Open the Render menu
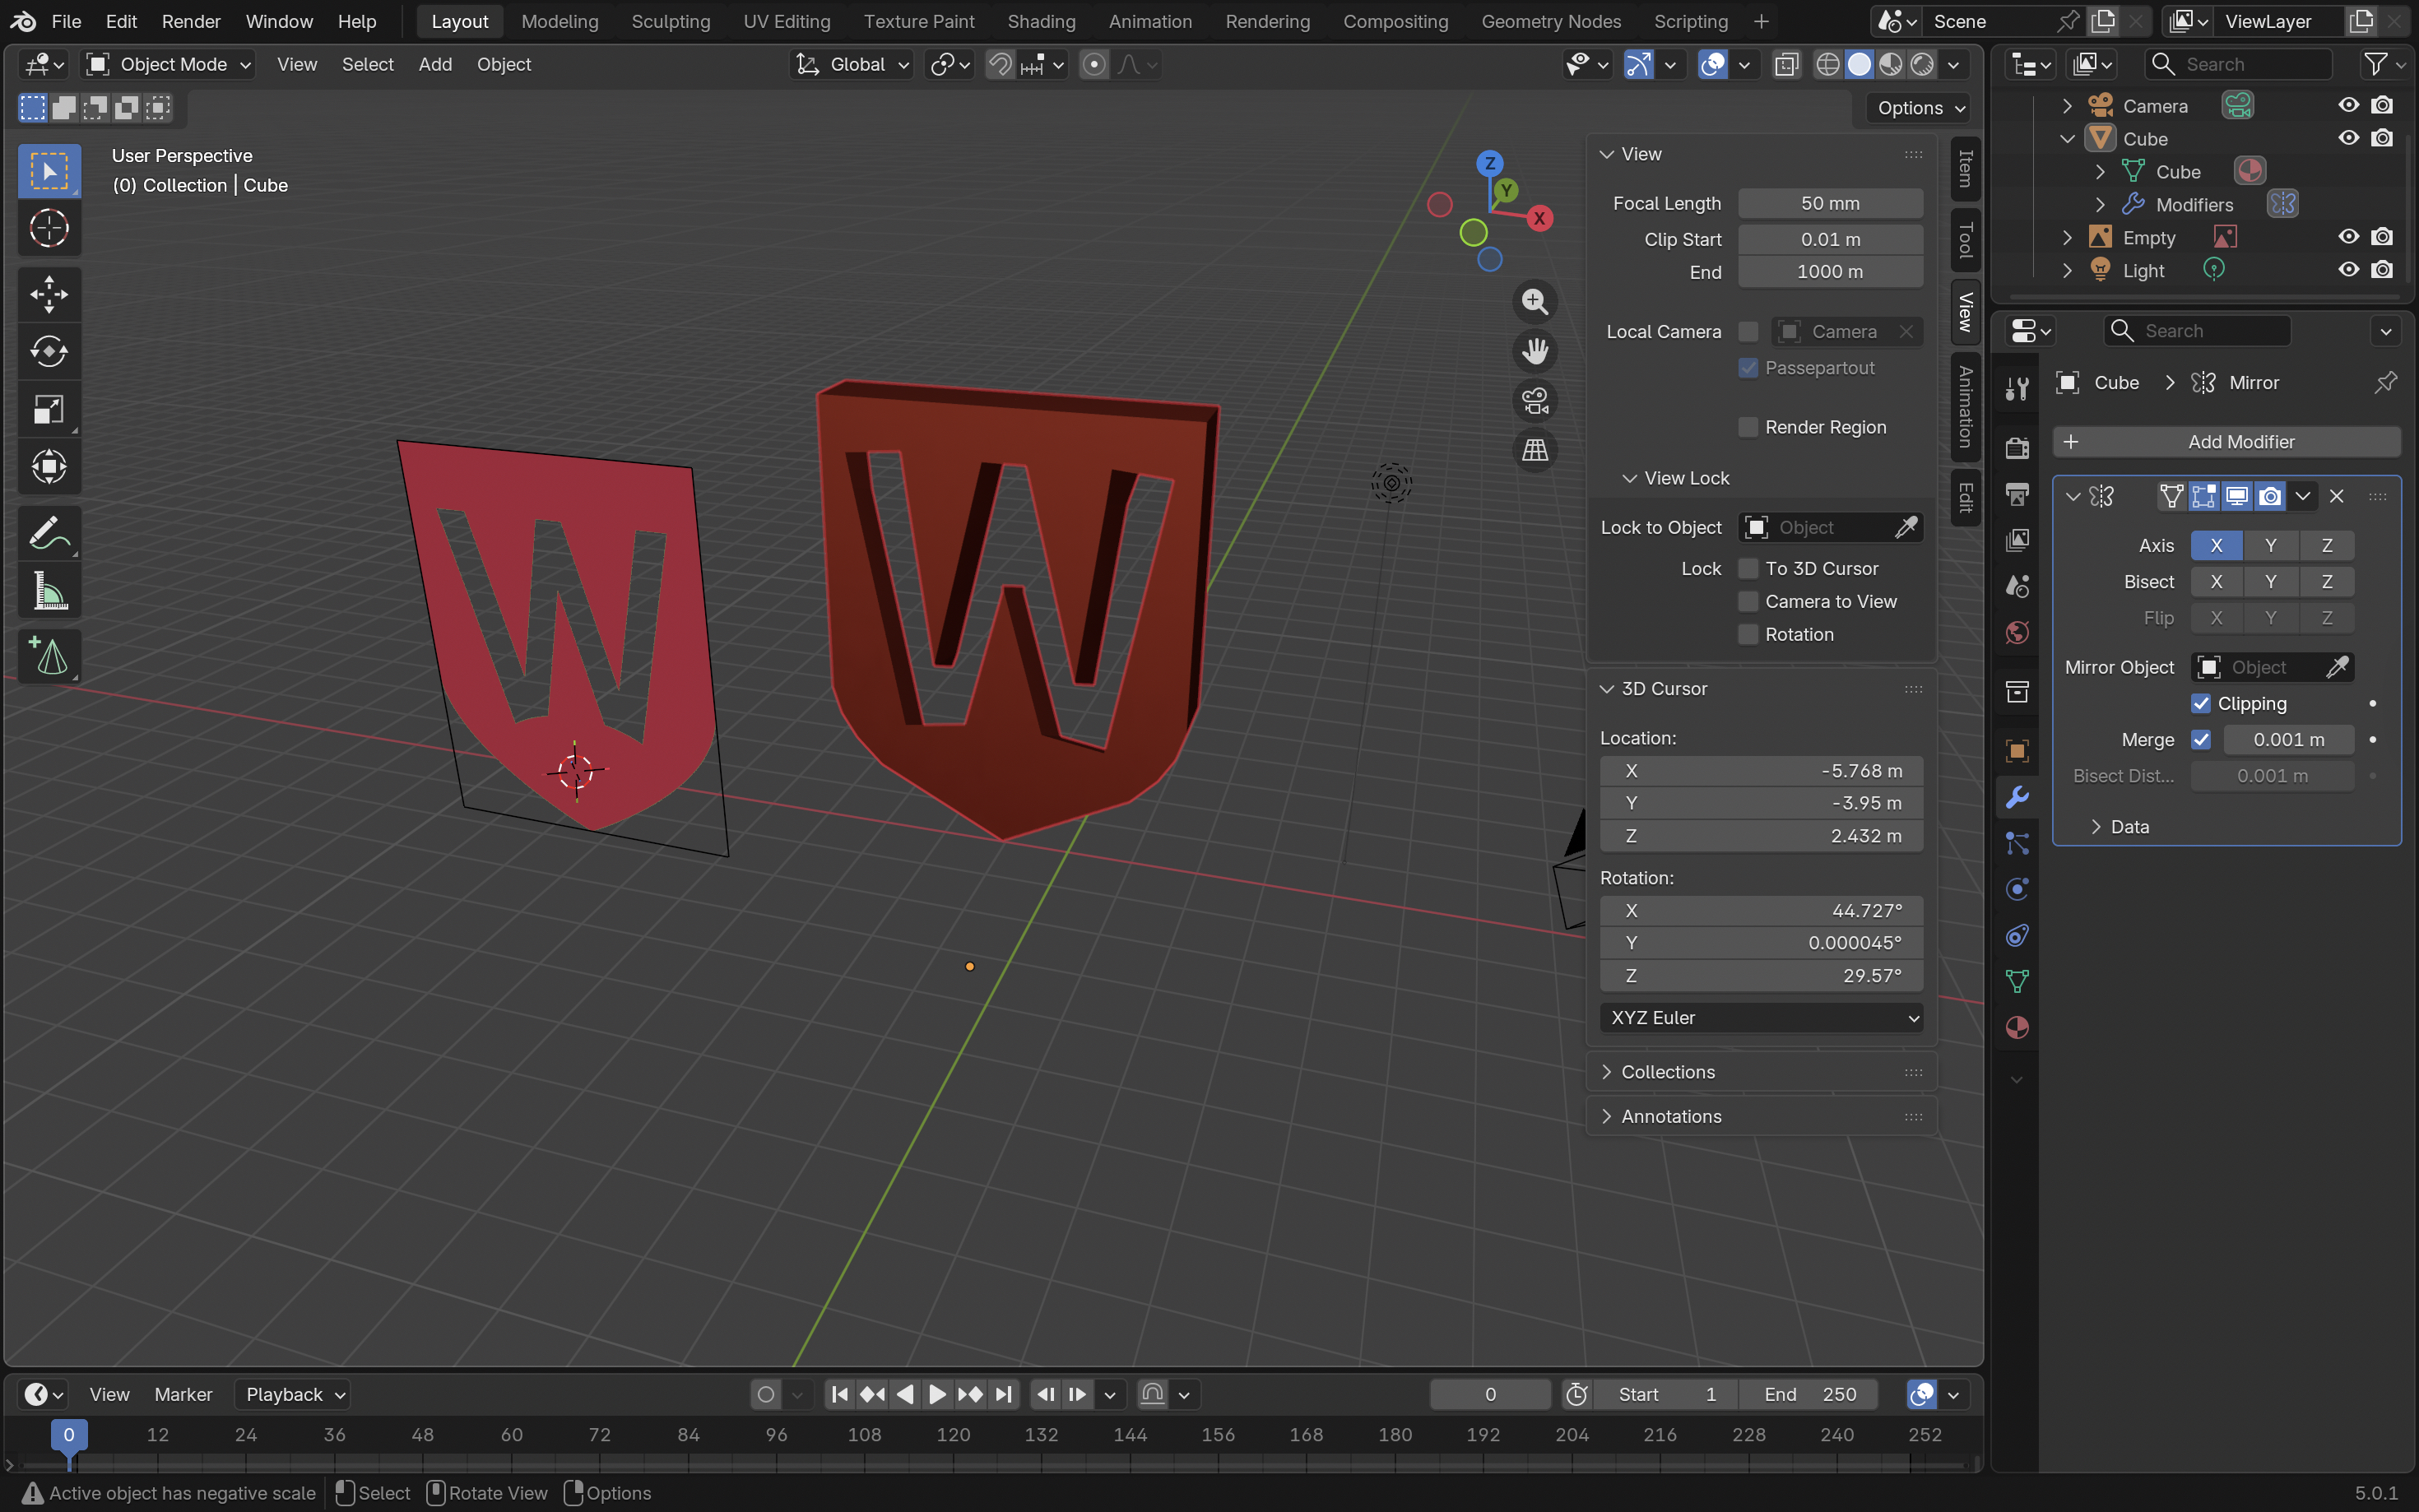 pos(190,21)
